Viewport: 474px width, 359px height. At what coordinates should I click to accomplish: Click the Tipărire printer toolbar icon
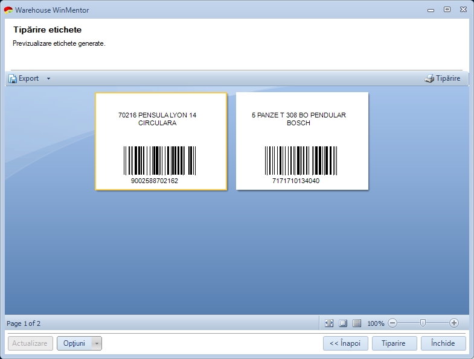tap(429, 78)
